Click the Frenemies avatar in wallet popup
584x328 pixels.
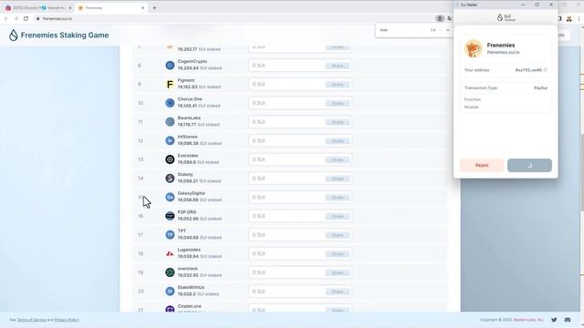tap(474, 48)
